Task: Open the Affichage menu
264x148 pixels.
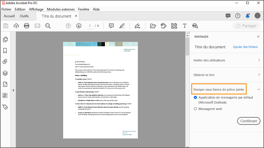Action: pos(36,9)
